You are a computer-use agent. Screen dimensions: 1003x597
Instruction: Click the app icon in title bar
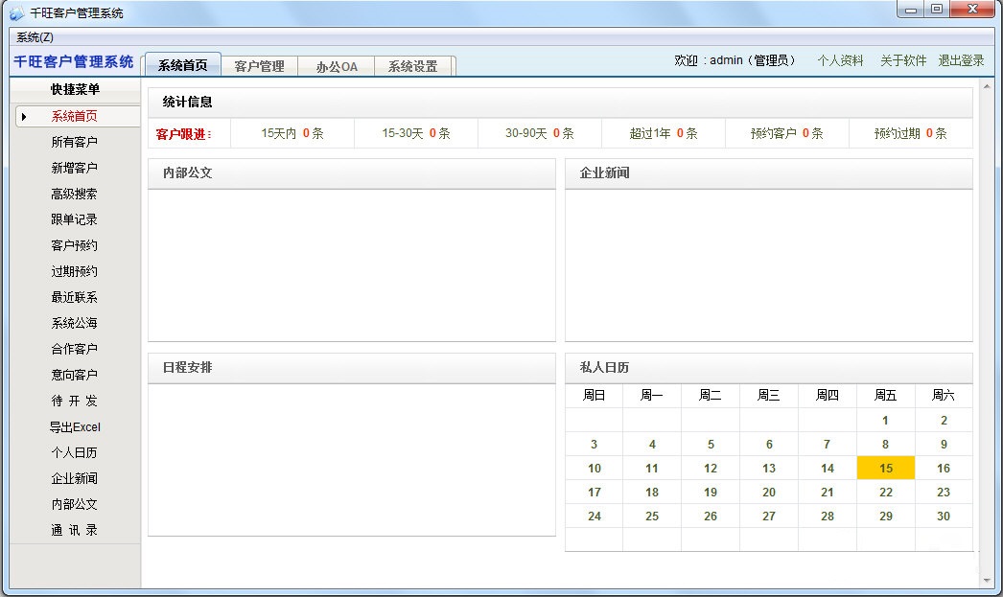[16, 12]
